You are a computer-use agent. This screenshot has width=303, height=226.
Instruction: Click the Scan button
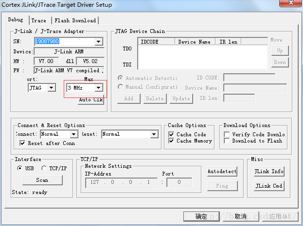coord(42,180)
